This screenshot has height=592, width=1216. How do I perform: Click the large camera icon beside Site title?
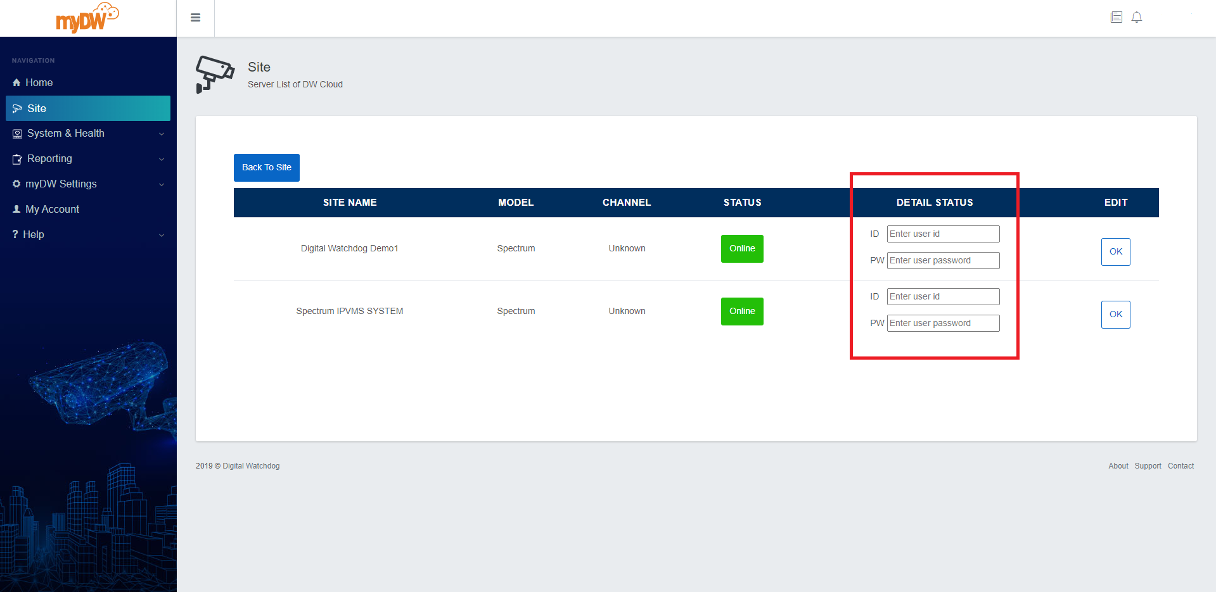(x=215, y=75)
